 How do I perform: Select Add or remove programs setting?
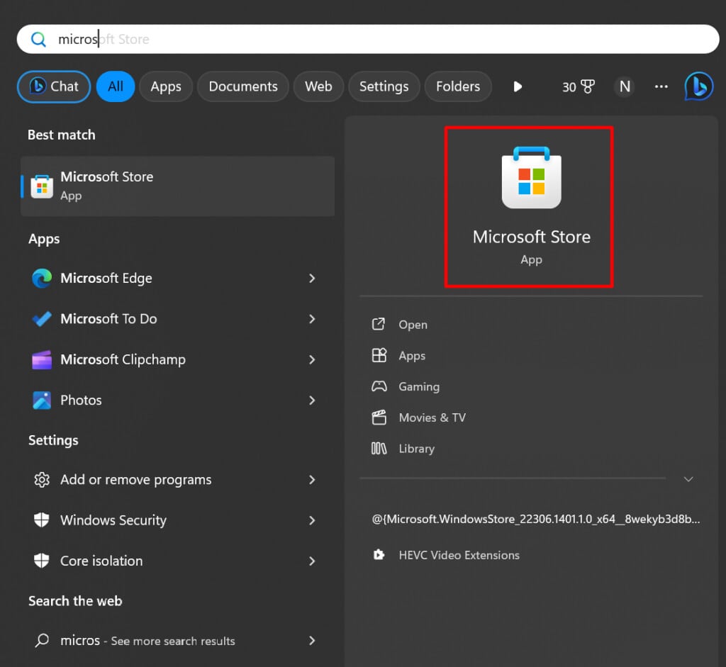click(135, 480)
